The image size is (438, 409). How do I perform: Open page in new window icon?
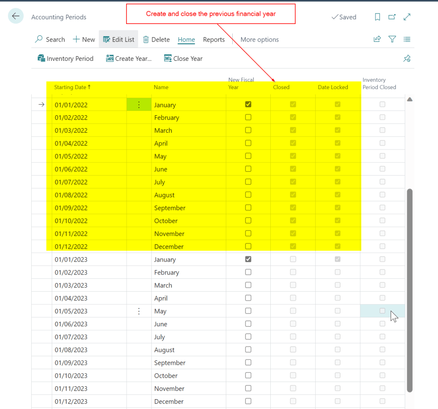coord(392,17)
